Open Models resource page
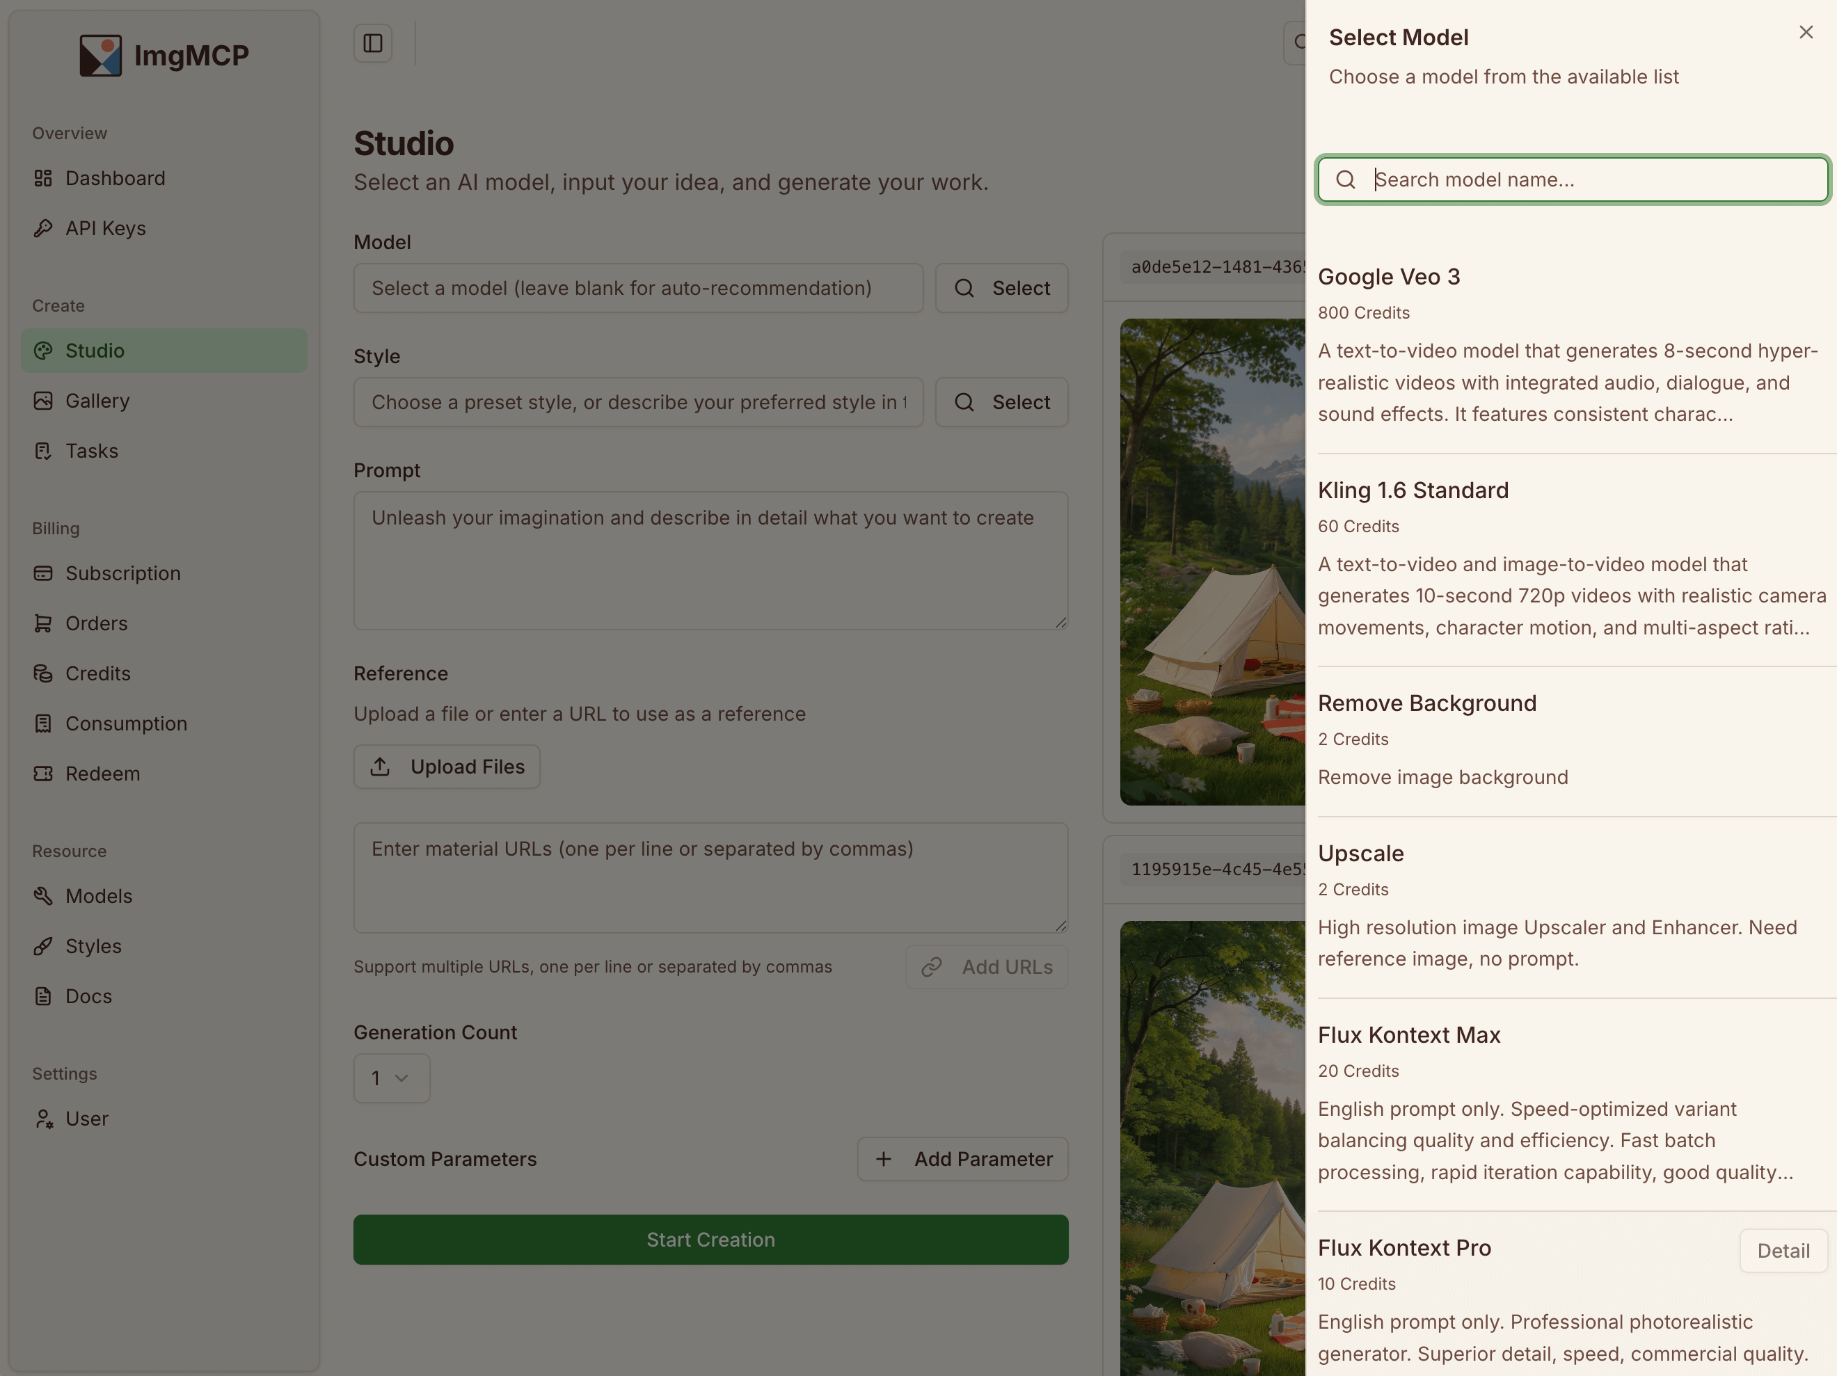Image resolution: width=1837 pixels, height=1376 pixels. (x=164, y=896)
